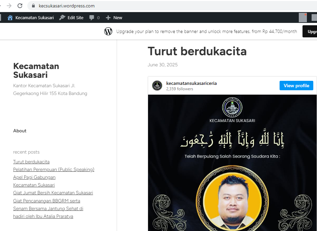Image resolution: width=317 pixels, height=231 pixels.
Task: Click the user avatar in admin bar
Action: (x=302, y=18)
